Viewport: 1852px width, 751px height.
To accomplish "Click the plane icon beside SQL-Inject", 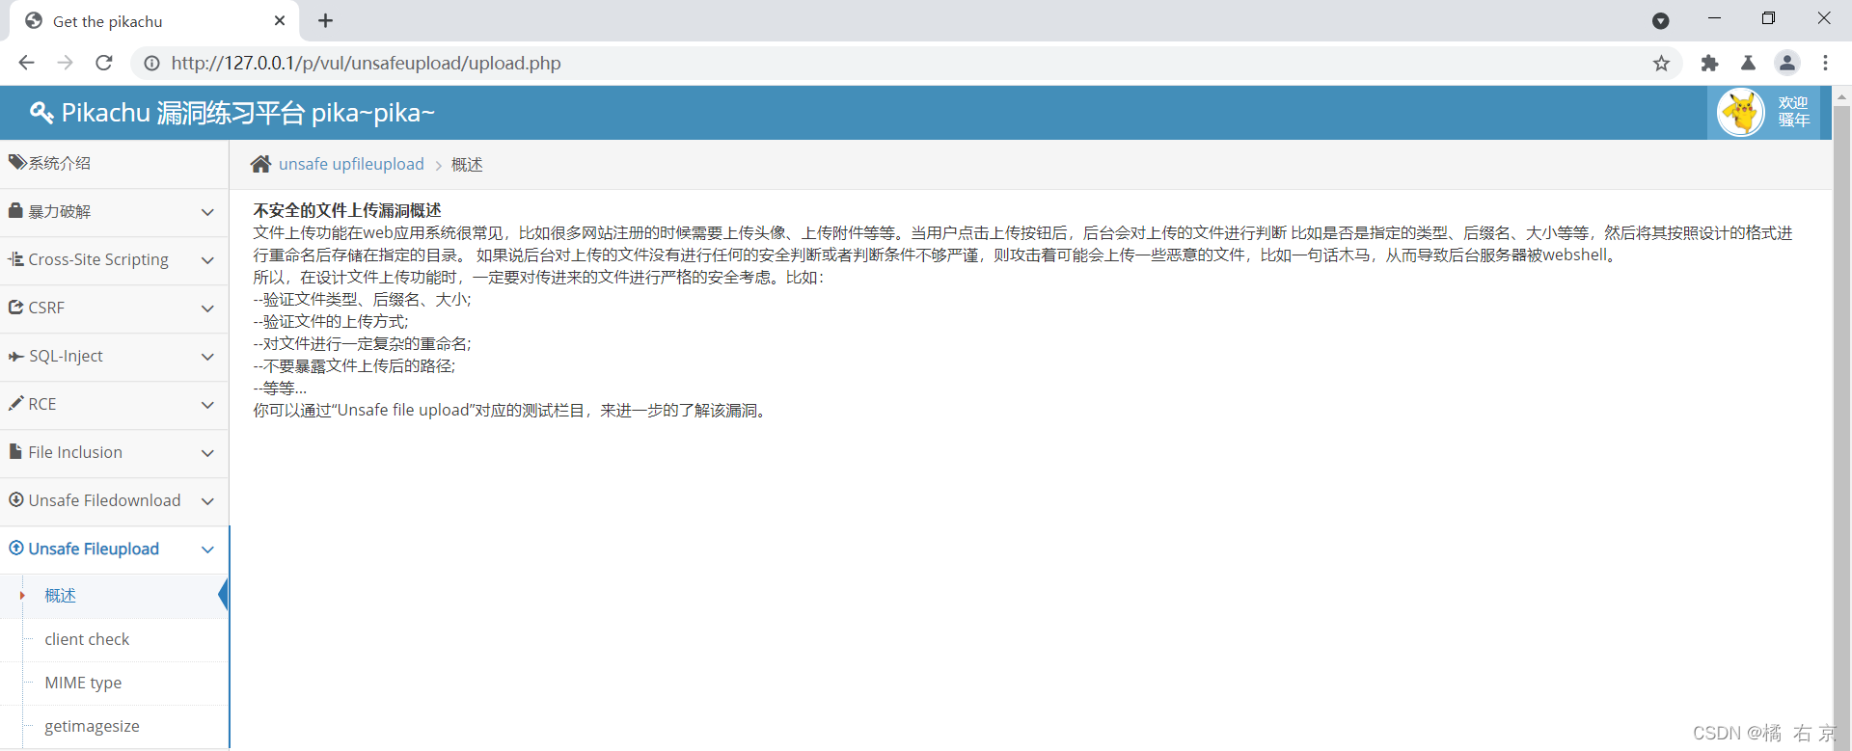I will pyautogui.click(x=16, y=356).
